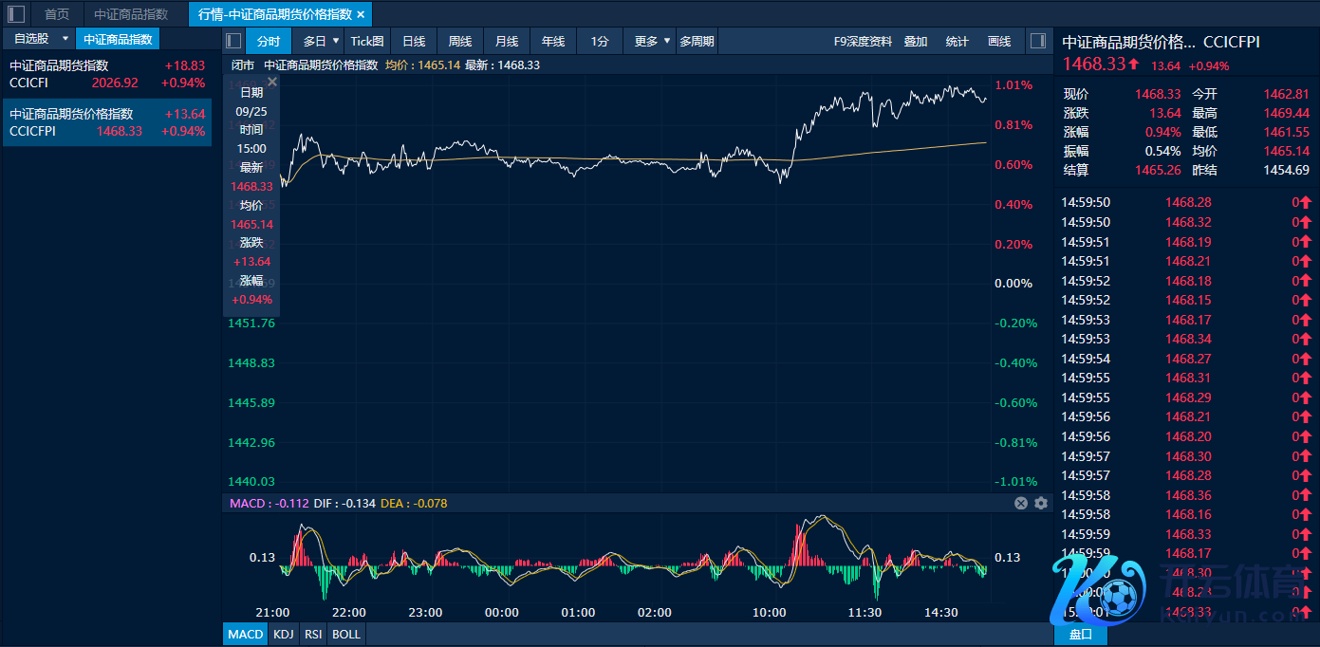Viewport: 1320px width, 647px height.
Task: Open the 中证商品指数 top tab
Action: point(131,14)
